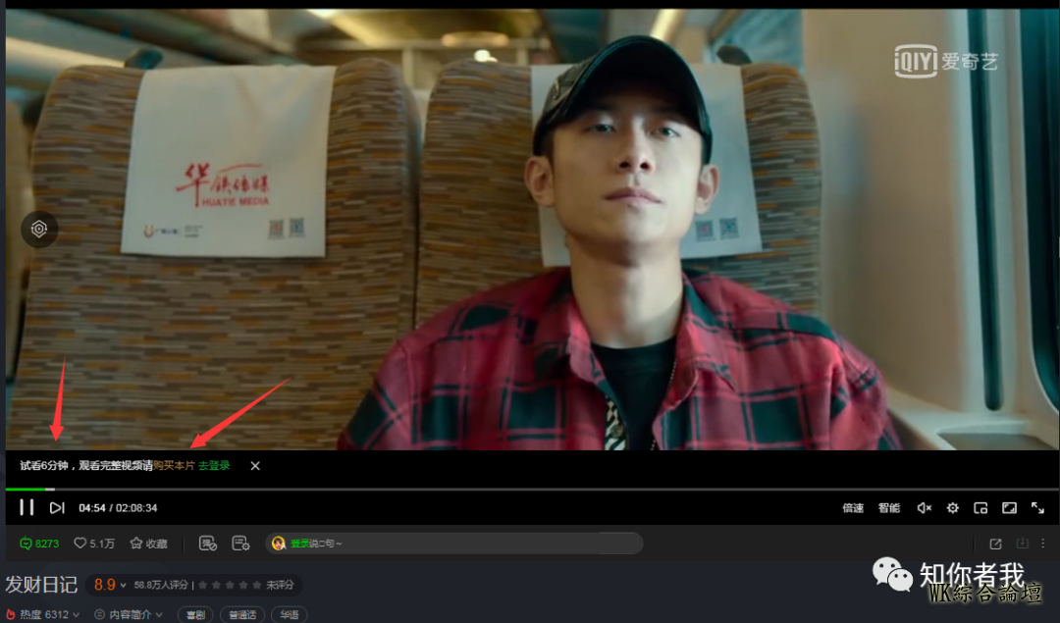
Task: Unmute the video volume
Action: point(924,507)
